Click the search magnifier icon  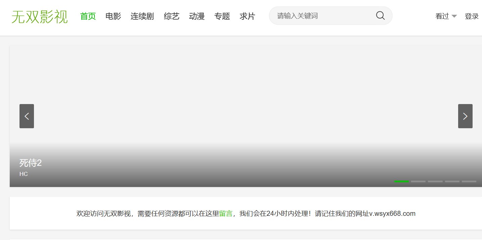point(380,15)
